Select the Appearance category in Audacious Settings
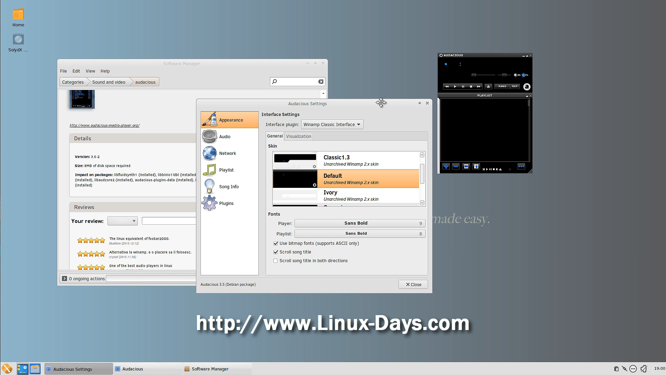 [x=230, y=120]
